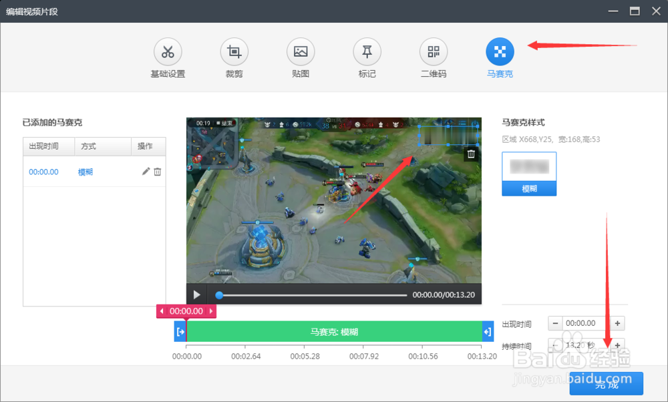Click the 00:02.64 tick on the timeline ruler
This screenshot has width=668, height=402.
(246, 356)
